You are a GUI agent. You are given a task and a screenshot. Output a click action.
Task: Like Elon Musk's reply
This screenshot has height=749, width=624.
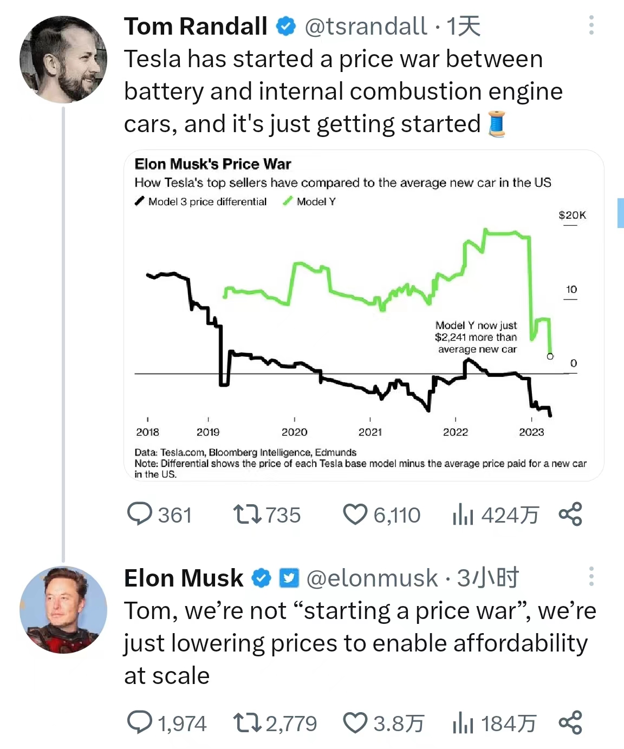355,722
